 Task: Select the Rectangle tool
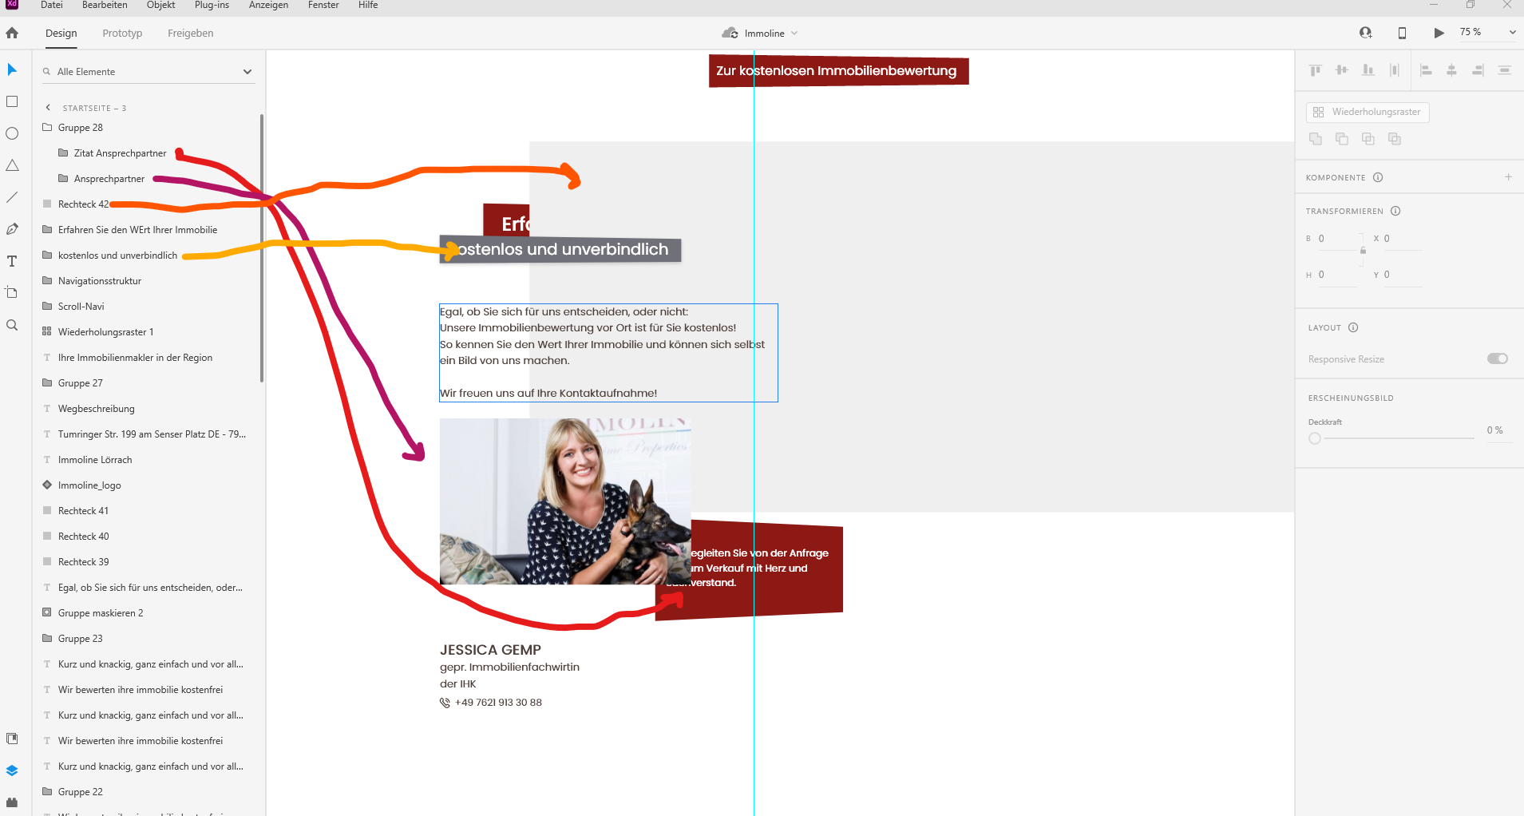[12, 101]
